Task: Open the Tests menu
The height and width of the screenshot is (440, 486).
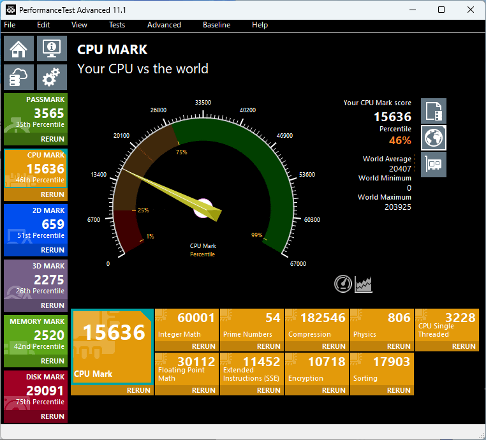Action: pyautogui.click(x=117, y=25)
